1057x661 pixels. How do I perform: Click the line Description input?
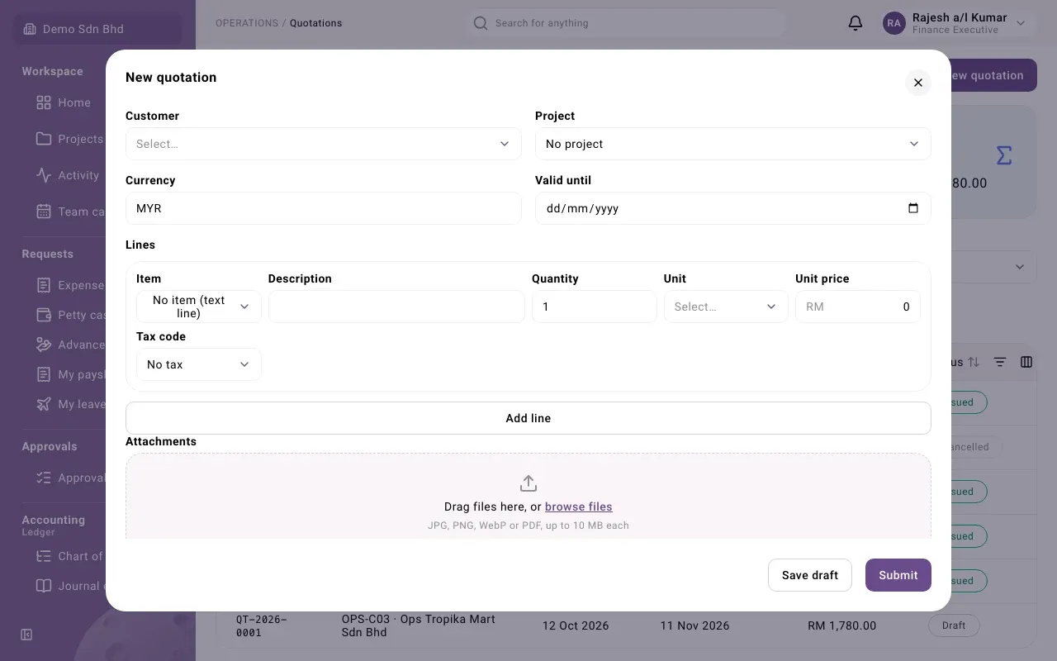pos(396,307)
